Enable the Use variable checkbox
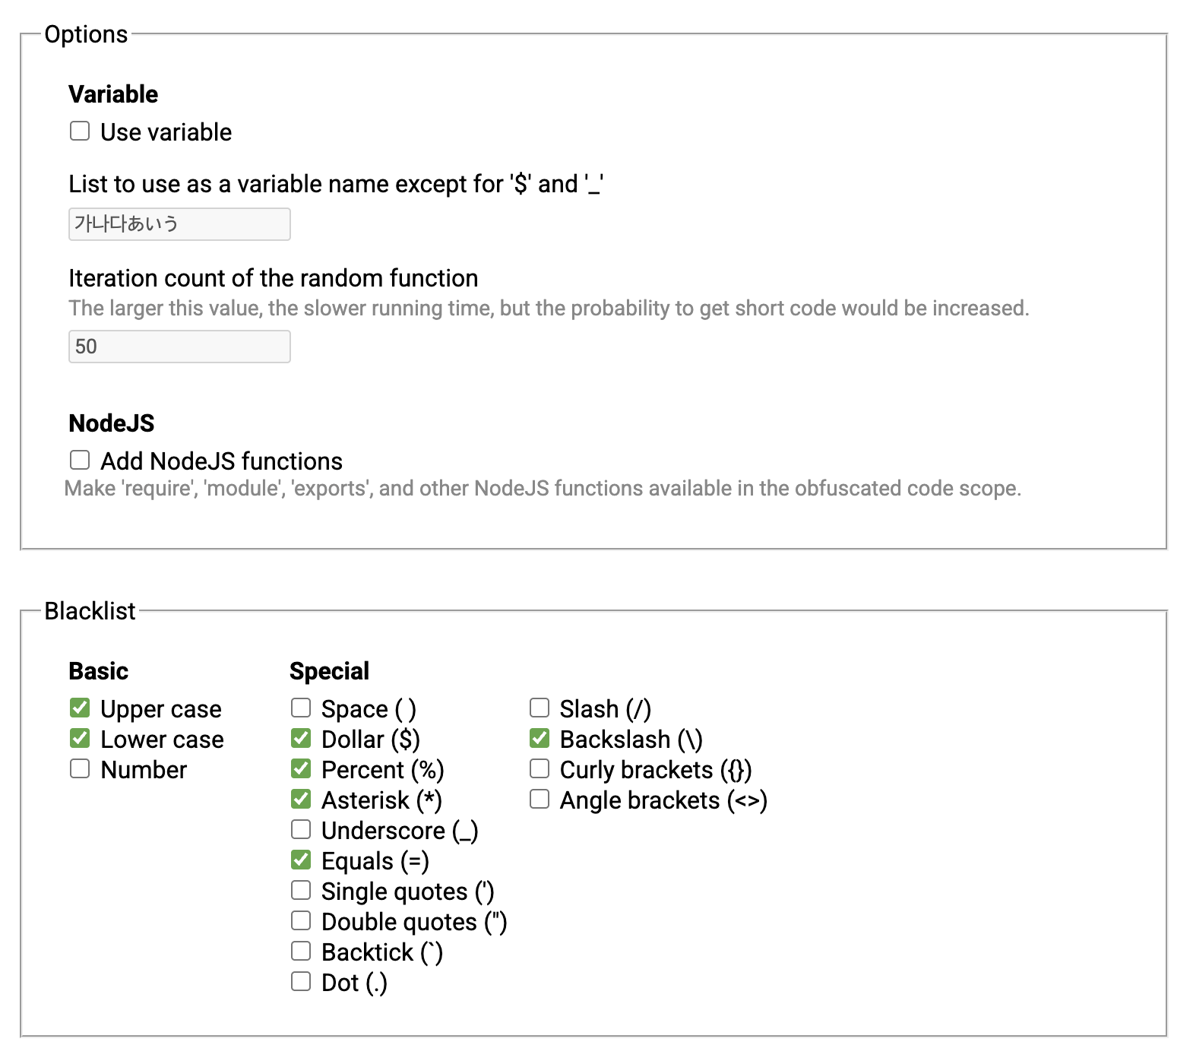 [x=80, y=131]
